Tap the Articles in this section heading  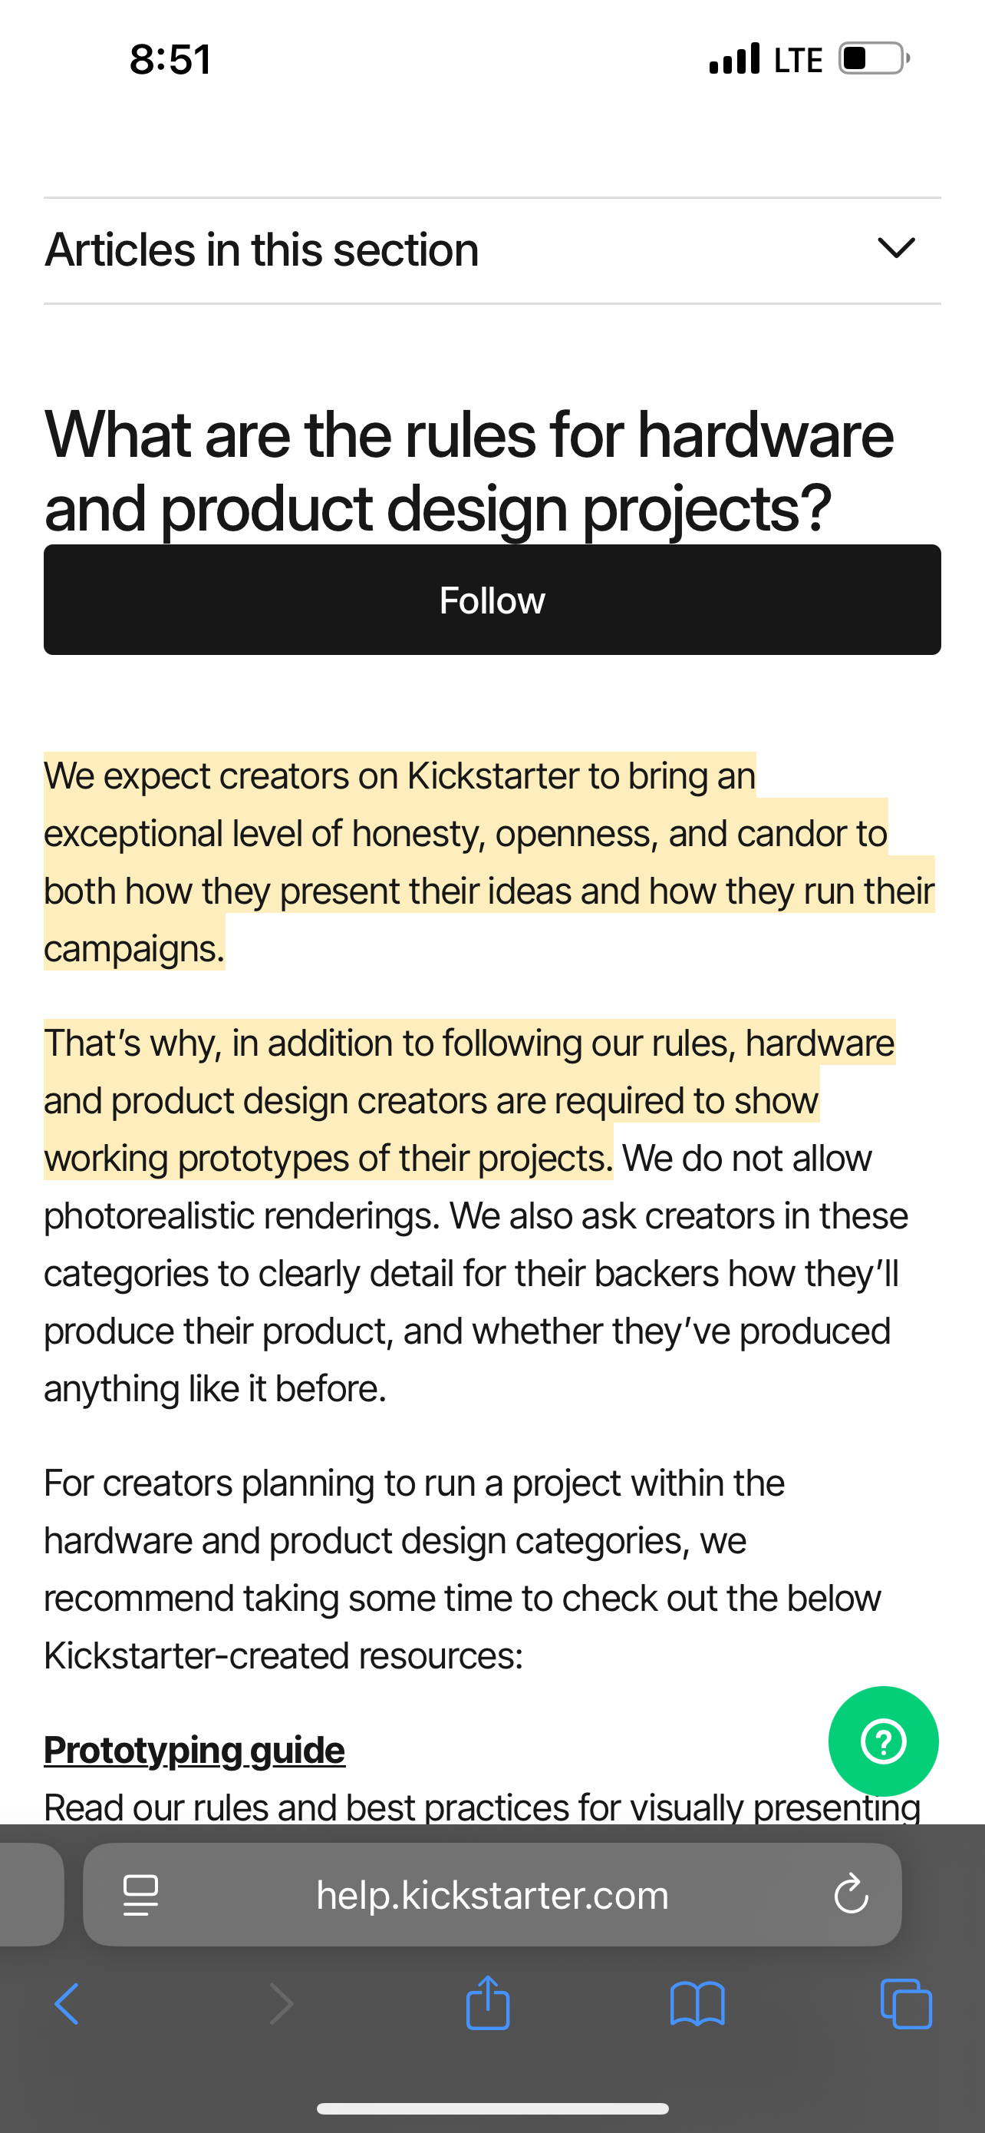pyautogui.click(x=262, y=250)
